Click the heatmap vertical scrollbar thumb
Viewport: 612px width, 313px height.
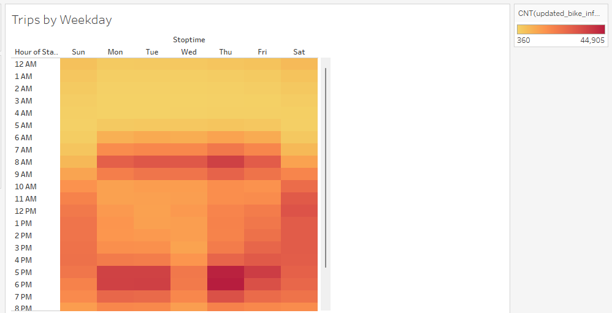[326, 168]
